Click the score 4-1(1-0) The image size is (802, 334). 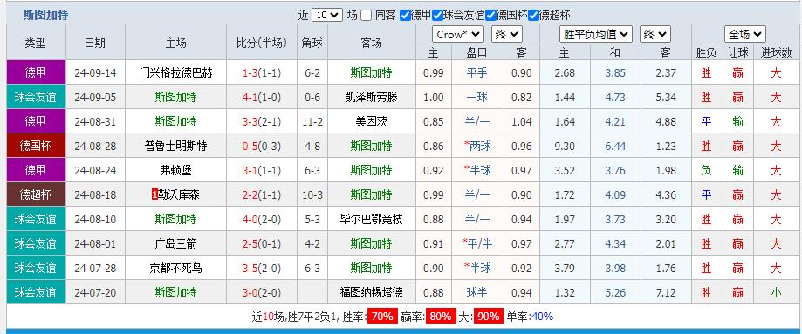(261, 97)
